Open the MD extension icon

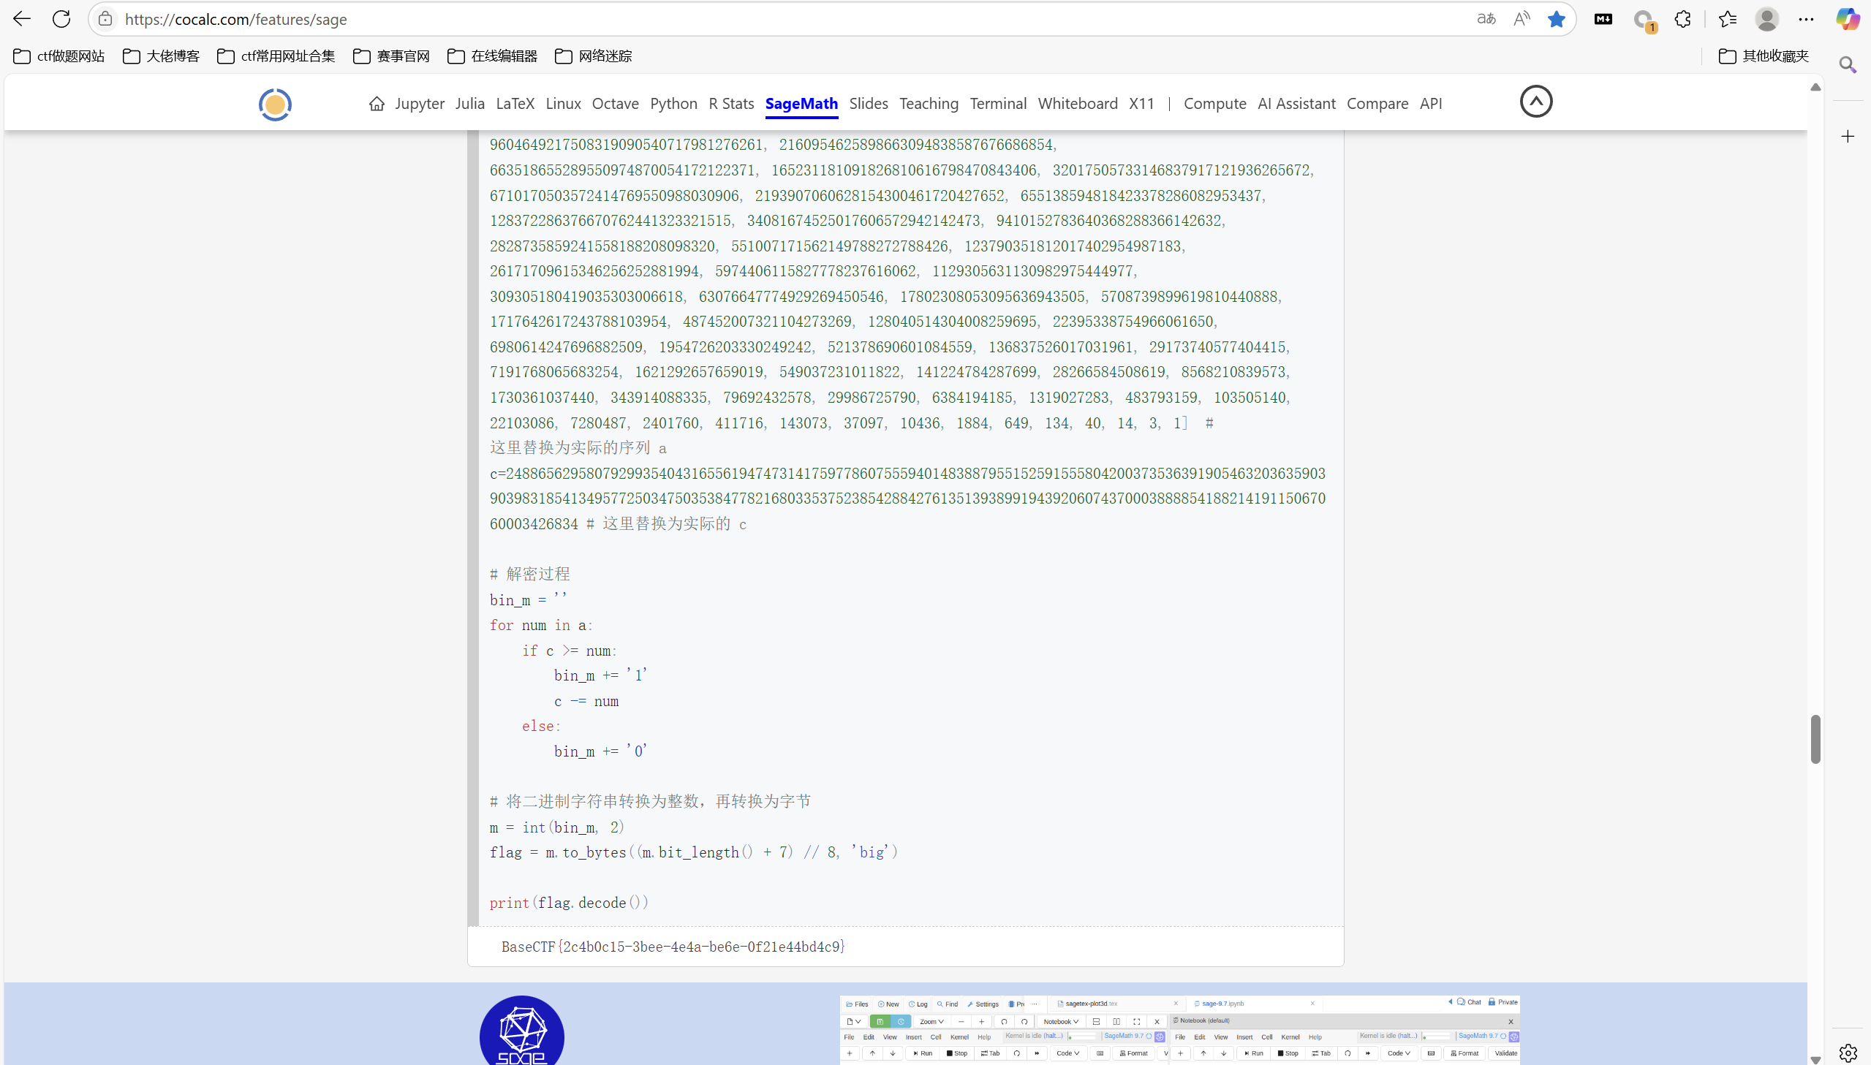(x=1603, y=19)
